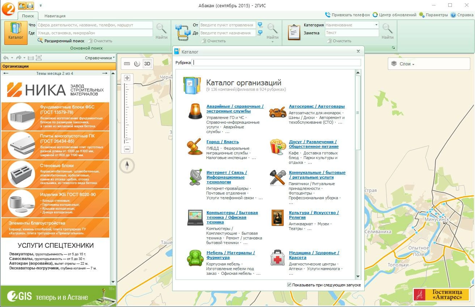Click the green armchair Мебель category icon

point(195,258)
